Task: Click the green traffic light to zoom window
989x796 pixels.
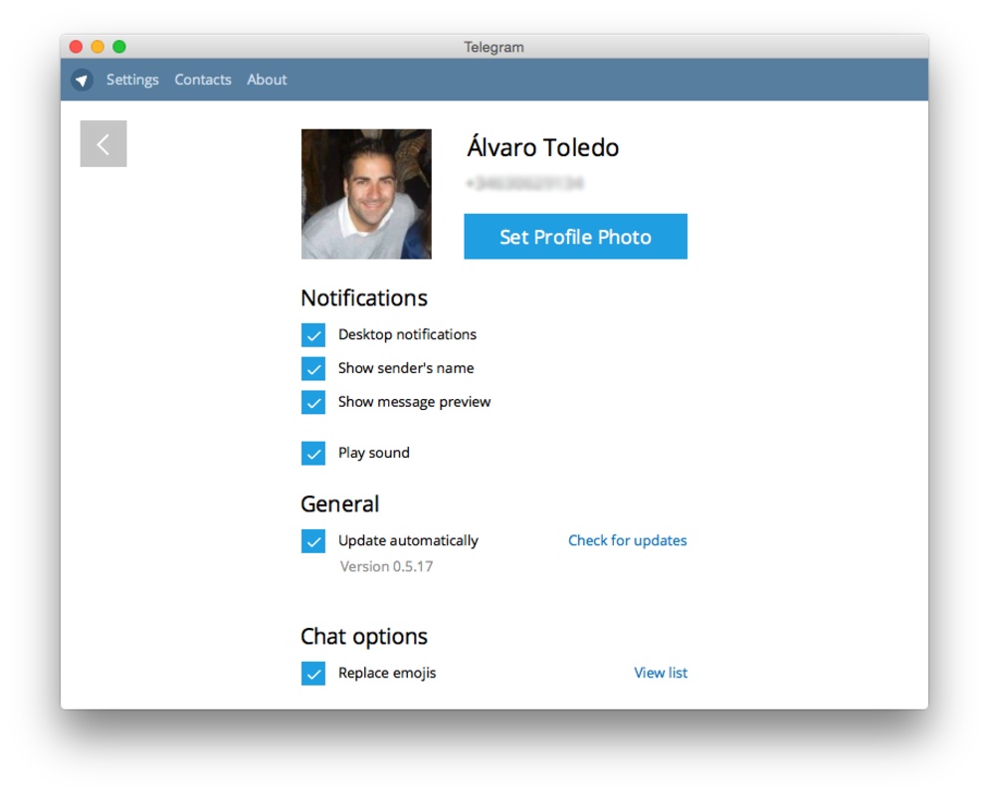Action: click(x=118, y=46)
